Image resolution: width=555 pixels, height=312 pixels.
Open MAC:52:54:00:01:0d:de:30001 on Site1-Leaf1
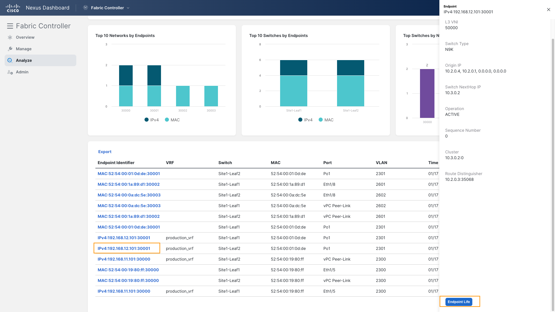pos(129,227)
